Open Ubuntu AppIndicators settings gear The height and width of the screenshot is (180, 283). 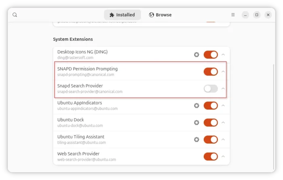pos(196,106)
